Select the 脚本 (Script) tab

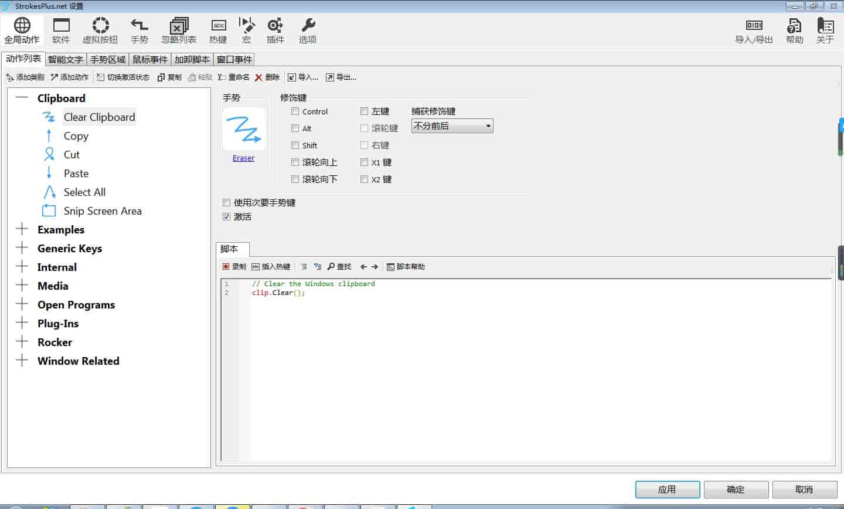[233, 249]
